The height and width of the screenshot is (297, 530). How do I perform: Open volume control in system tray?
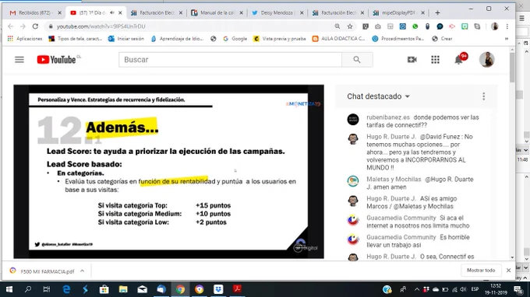point(464,289)
